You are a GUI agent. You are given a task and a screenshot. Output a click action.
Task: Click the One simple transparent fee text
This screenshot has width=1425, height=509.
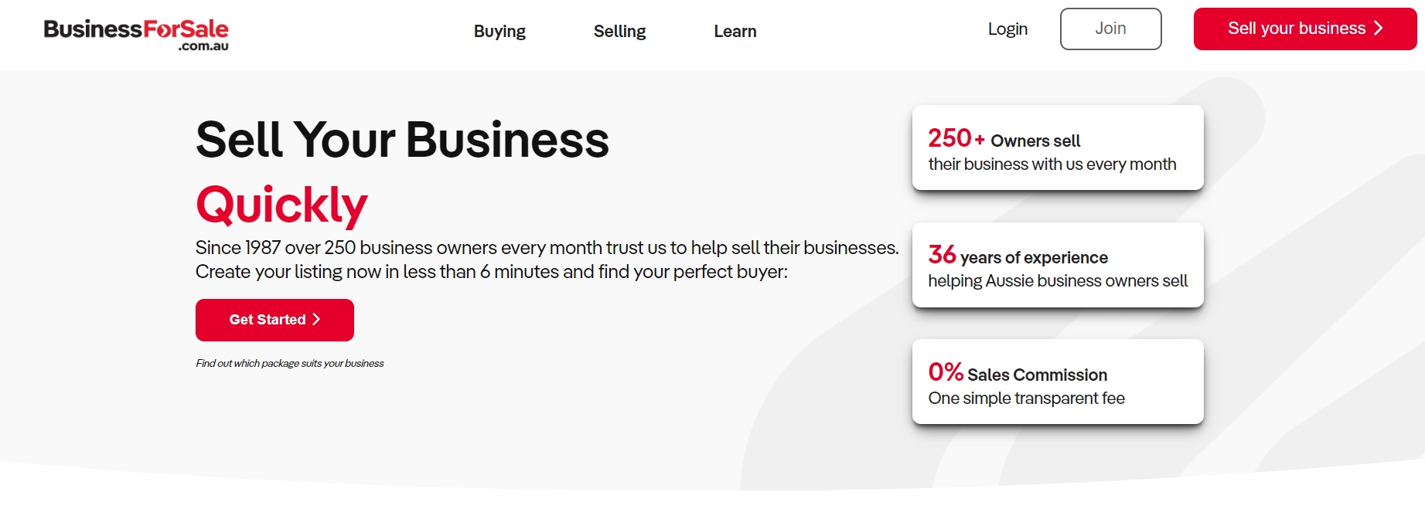coord(1026,399)
